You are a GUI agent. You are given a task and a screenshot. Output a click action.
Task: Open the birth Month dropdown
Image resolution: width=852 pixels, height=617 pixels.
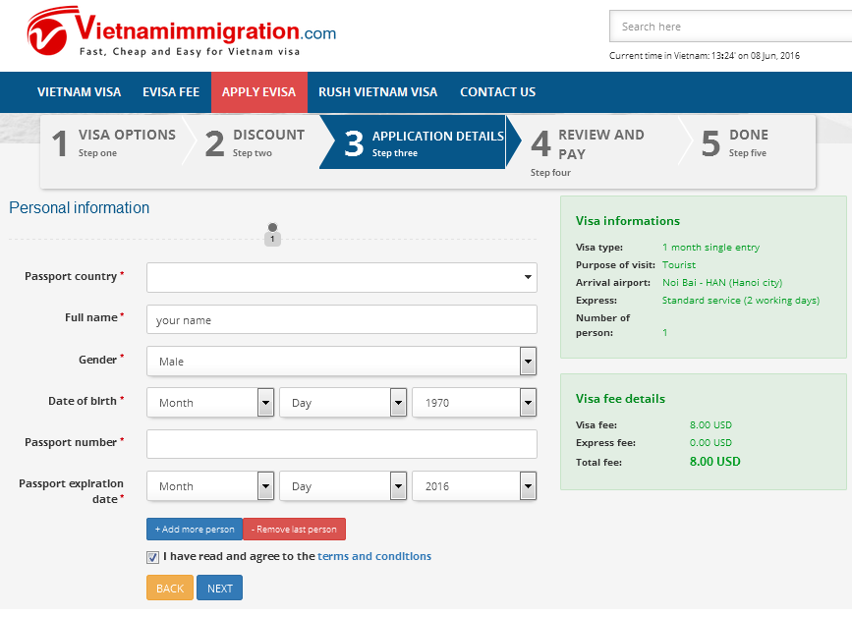point(210,403)
